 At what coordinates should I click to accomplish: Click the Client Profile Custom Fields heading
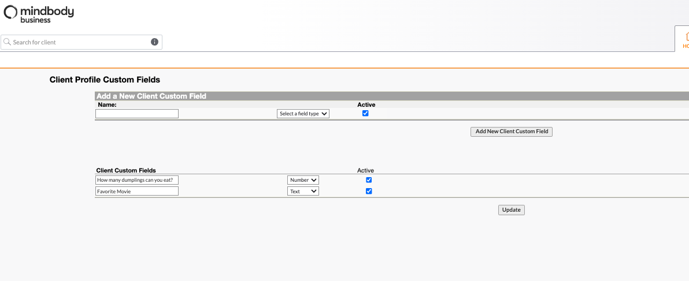click(x=105, y=80)
